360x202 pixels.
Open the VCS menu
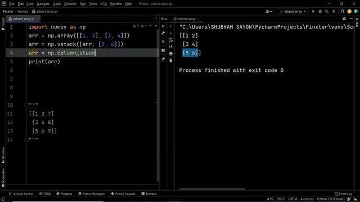(103, 4)
